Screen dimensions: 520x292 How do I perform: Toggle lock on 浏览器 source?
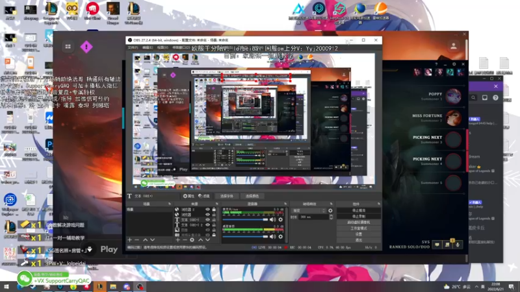214,215
